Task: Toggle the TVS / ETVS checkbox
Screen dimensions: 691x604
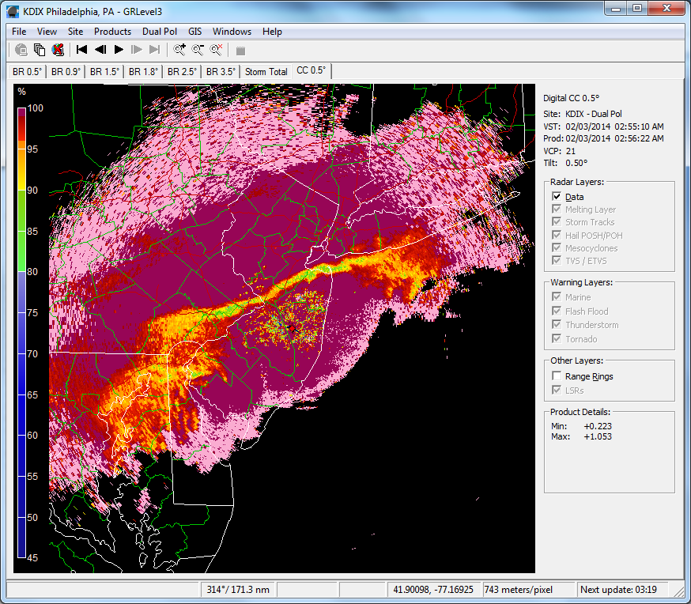Action: pyautogui.click(x=557, y=261)
